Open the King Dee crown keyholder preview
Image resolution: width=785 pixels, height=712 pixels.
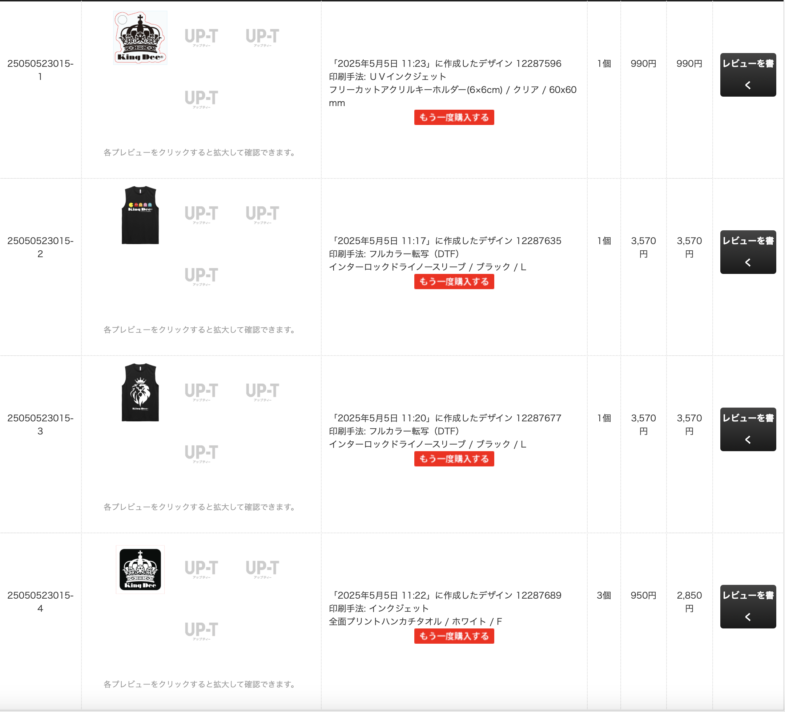click(140, 37)
